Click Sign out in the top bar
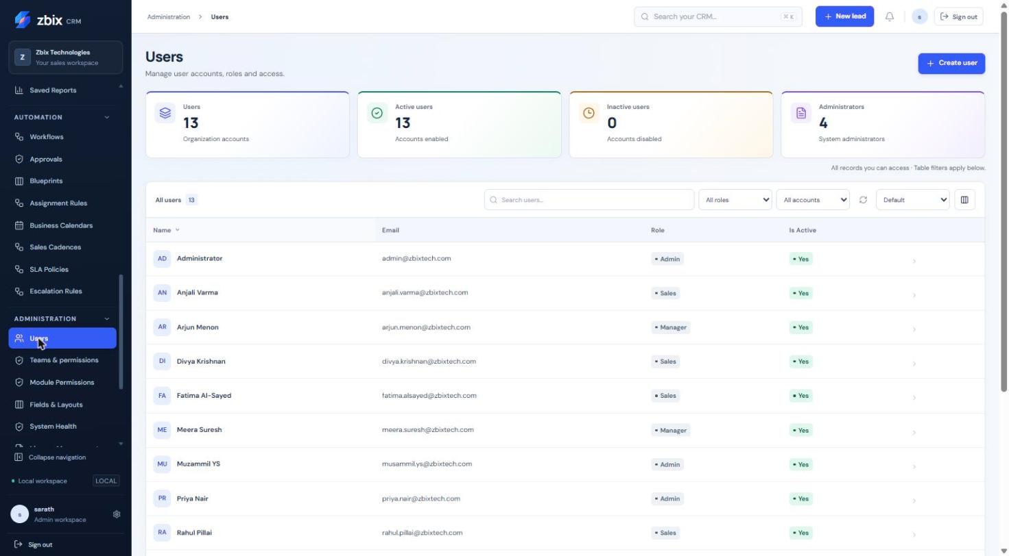This screenshot has height=556, width=1009. pyautogui.click(x=958, y=16)
